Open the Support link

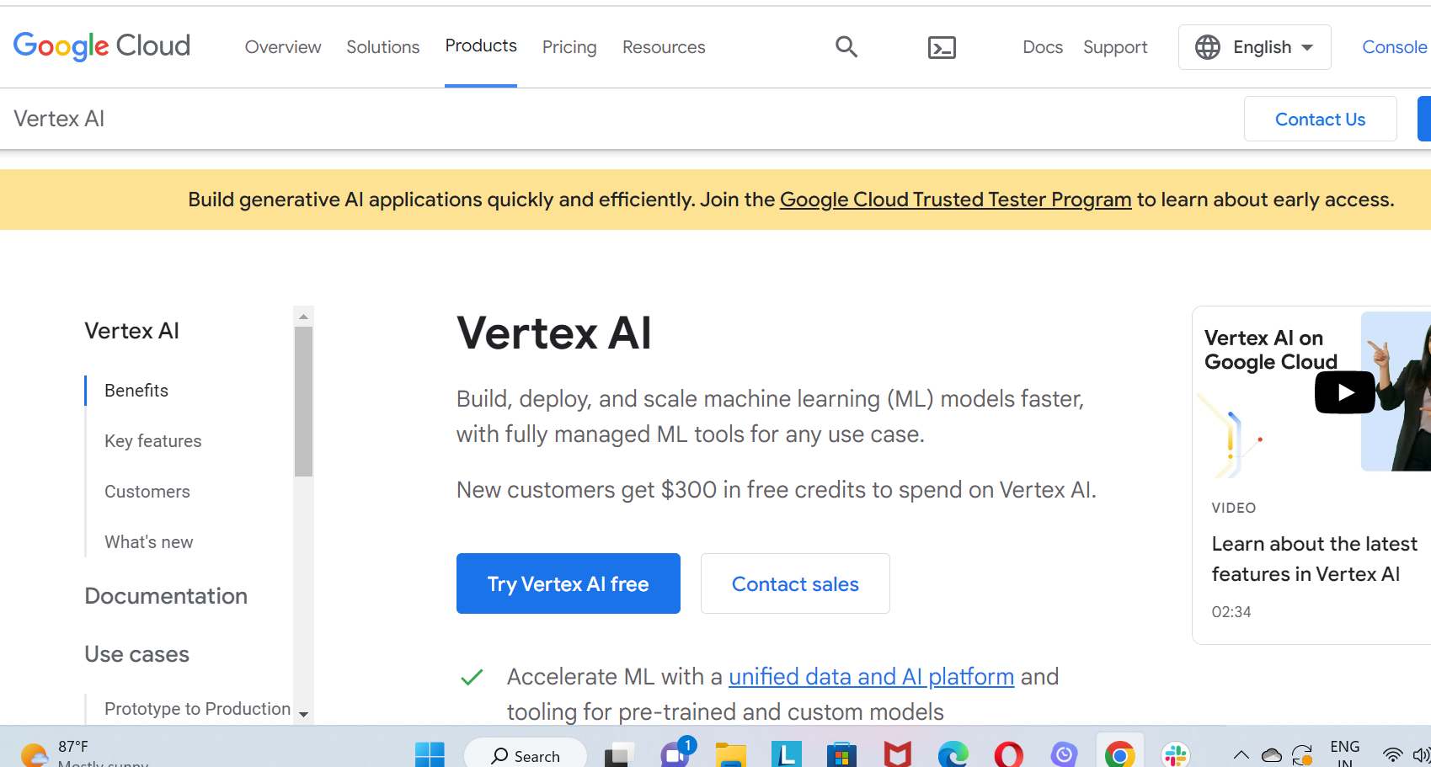pyautogui.click(x=1115, y=47)
